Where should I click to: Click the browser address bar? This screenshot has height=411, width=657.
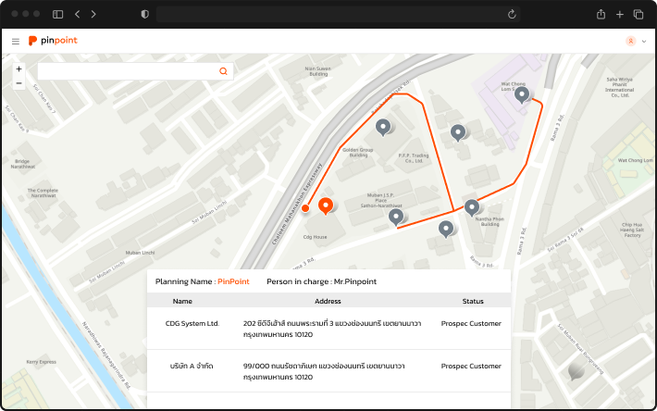pyautogui.click(x=338, y=14)
